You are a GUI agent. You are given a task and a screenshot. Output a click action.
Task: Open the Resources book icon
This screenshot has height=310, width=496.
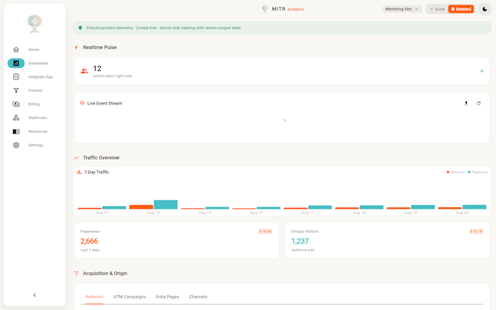[16, 132]
